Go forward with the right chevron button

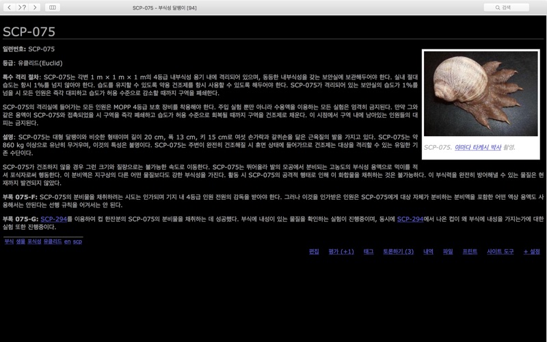tap(35, 8)
